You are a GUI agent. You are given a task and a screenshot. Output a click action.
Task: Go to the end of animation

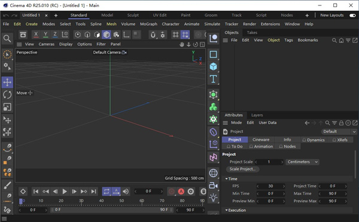tap(94, 192)
